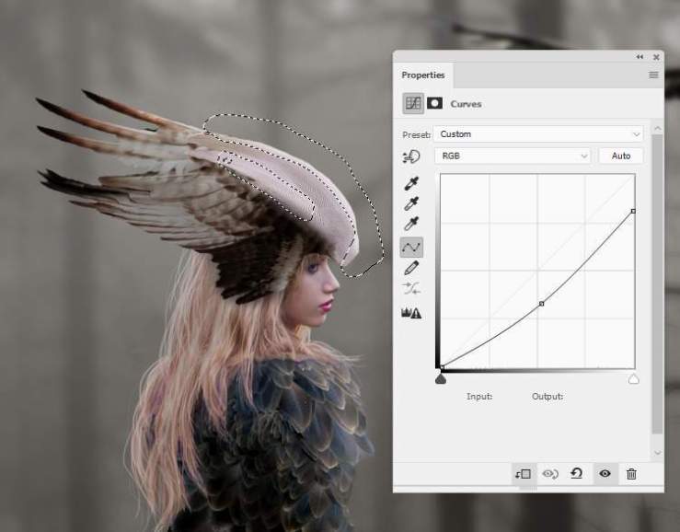Click the Auto button
This screenshot has height=532, width=680.
click(620, 156)
